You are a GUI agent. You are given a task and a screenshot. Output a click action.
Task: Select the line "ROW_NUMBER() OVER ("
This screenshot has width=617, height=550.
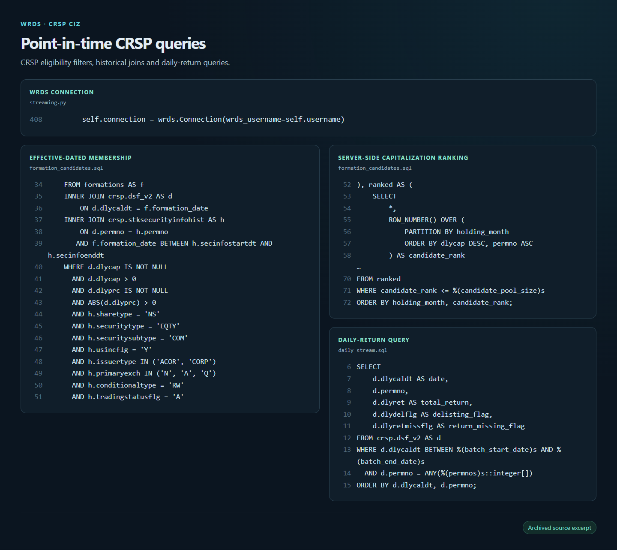click(x=427, y=219)
